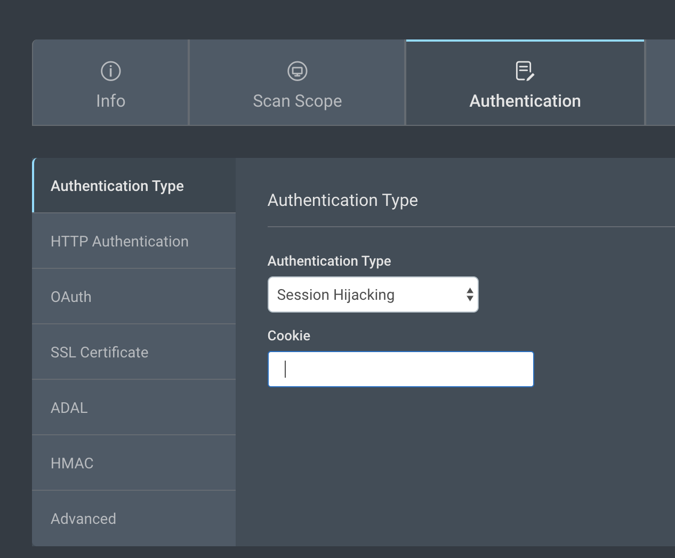Image resolution: width=675 pixels, height=558 pixels.
Task: Click the Info circle icon
Action: 110,71
